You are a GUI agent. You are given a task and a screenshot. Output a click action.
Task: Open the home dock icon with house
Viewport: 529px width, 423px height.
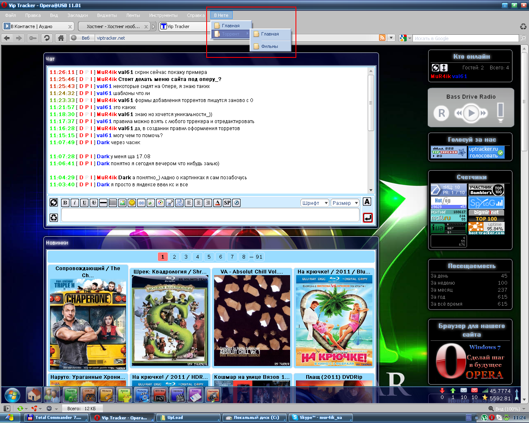tap(34, 395)
